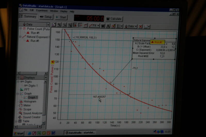The image size is (206, 137).
Task: Select the Histogram display icon
Action: pos(21,101)
